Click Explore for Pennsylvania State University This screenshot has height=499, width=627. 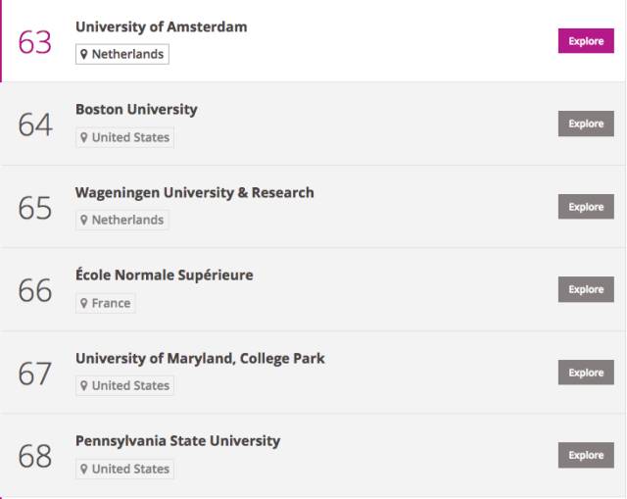click(x=586, y=455)
